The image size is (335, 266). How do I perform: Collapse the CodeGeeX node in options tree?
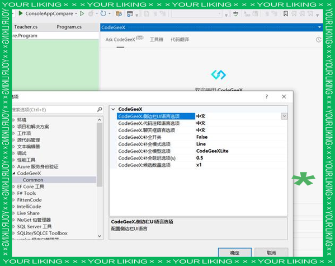coord(14,173)
